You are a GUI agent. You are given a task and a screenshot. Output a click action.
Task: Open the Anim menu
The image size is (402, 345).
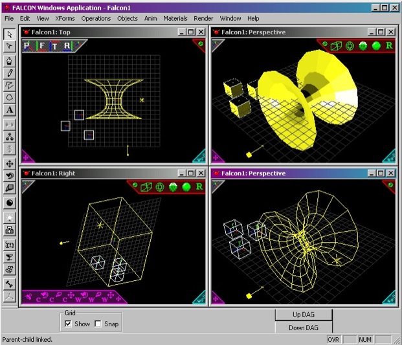[x=150, y=19]
